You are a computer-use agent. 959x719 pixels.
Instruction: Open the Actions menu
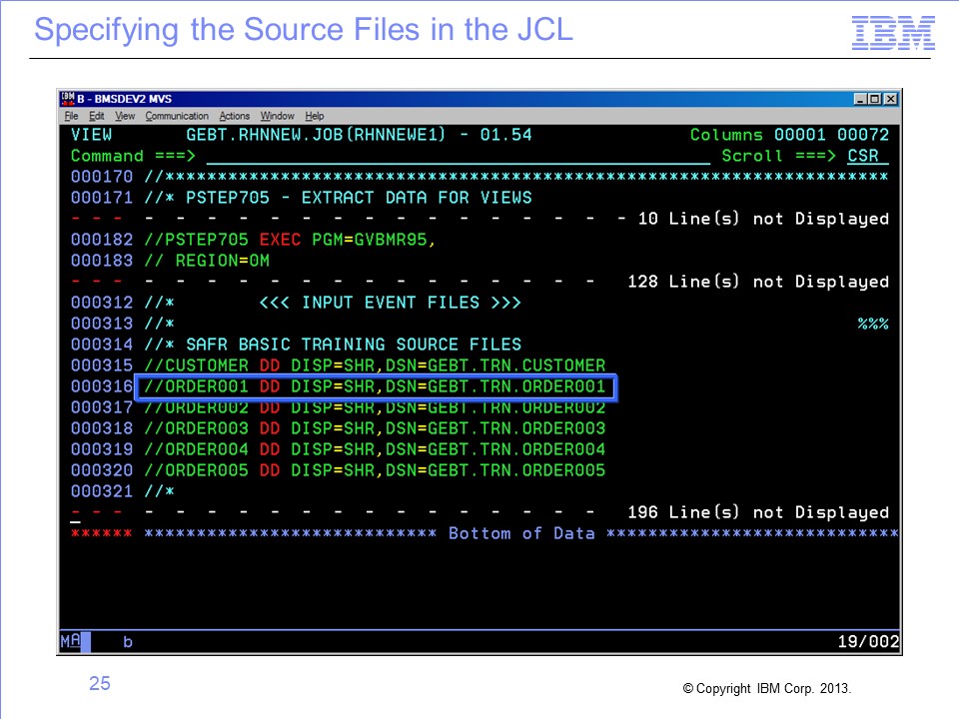pyautogui.click(x=234, y=116)
